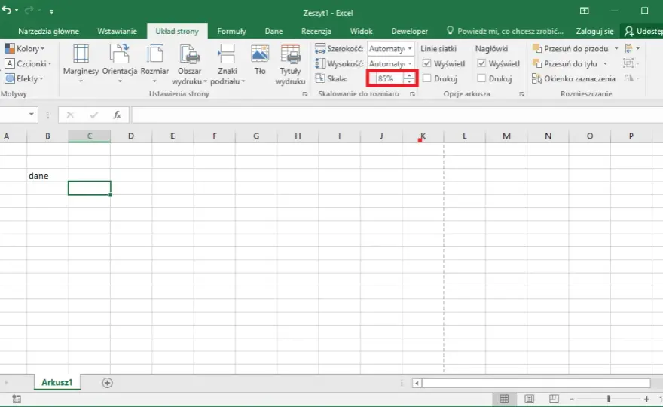
Task: Expand the Przesuń do tyłu arrow
Action: [605, 63]
